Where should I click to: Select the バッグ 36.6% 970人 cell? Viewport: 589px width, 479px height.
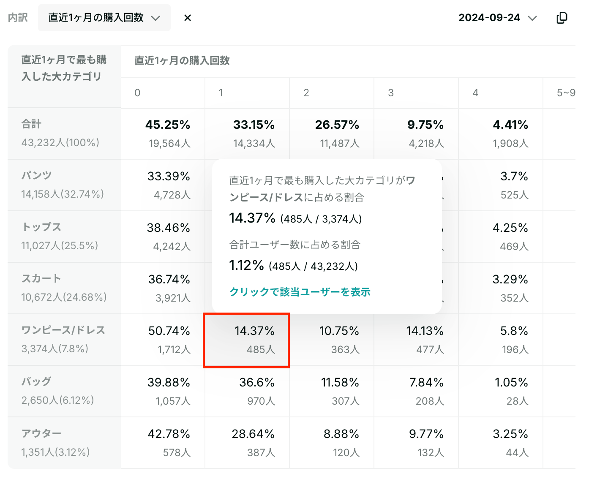coord(247,391)
